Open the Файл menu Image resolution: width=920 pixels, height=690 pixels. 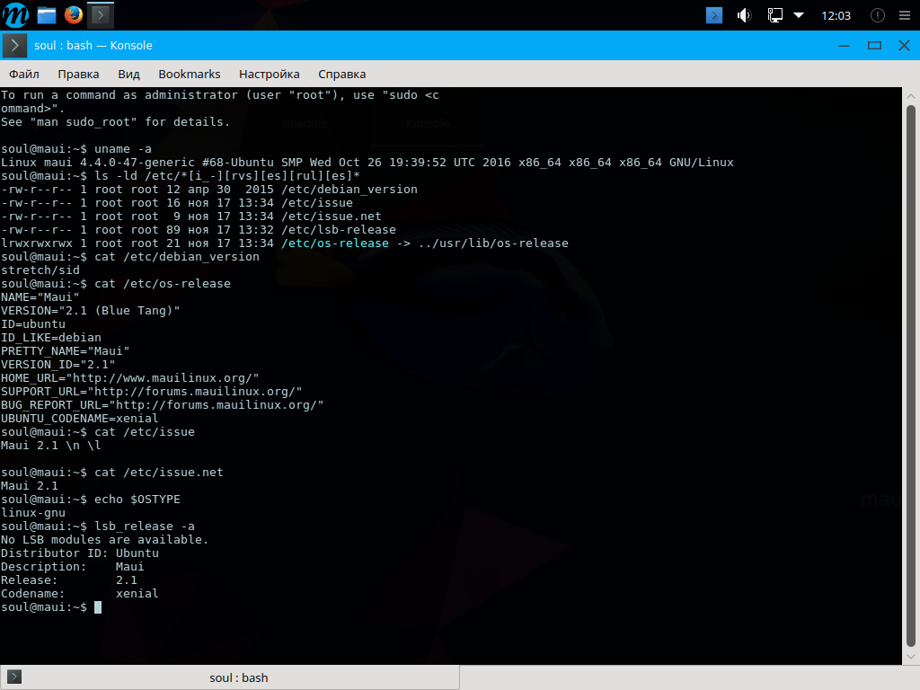[x=24, y=74]
